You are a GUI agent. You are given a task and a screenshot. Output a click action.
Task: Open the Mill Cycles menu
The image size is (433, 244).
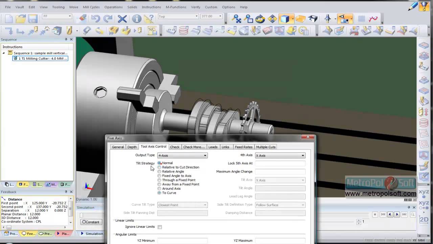click(91, 7)
